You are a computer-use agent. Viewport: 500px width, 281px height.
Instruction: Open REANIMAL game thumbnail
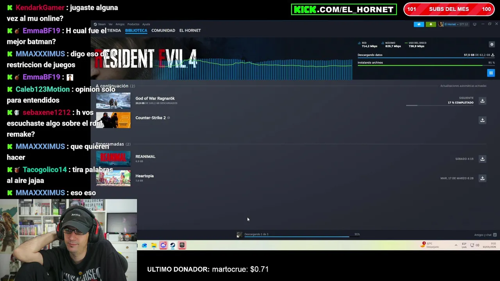113,159
